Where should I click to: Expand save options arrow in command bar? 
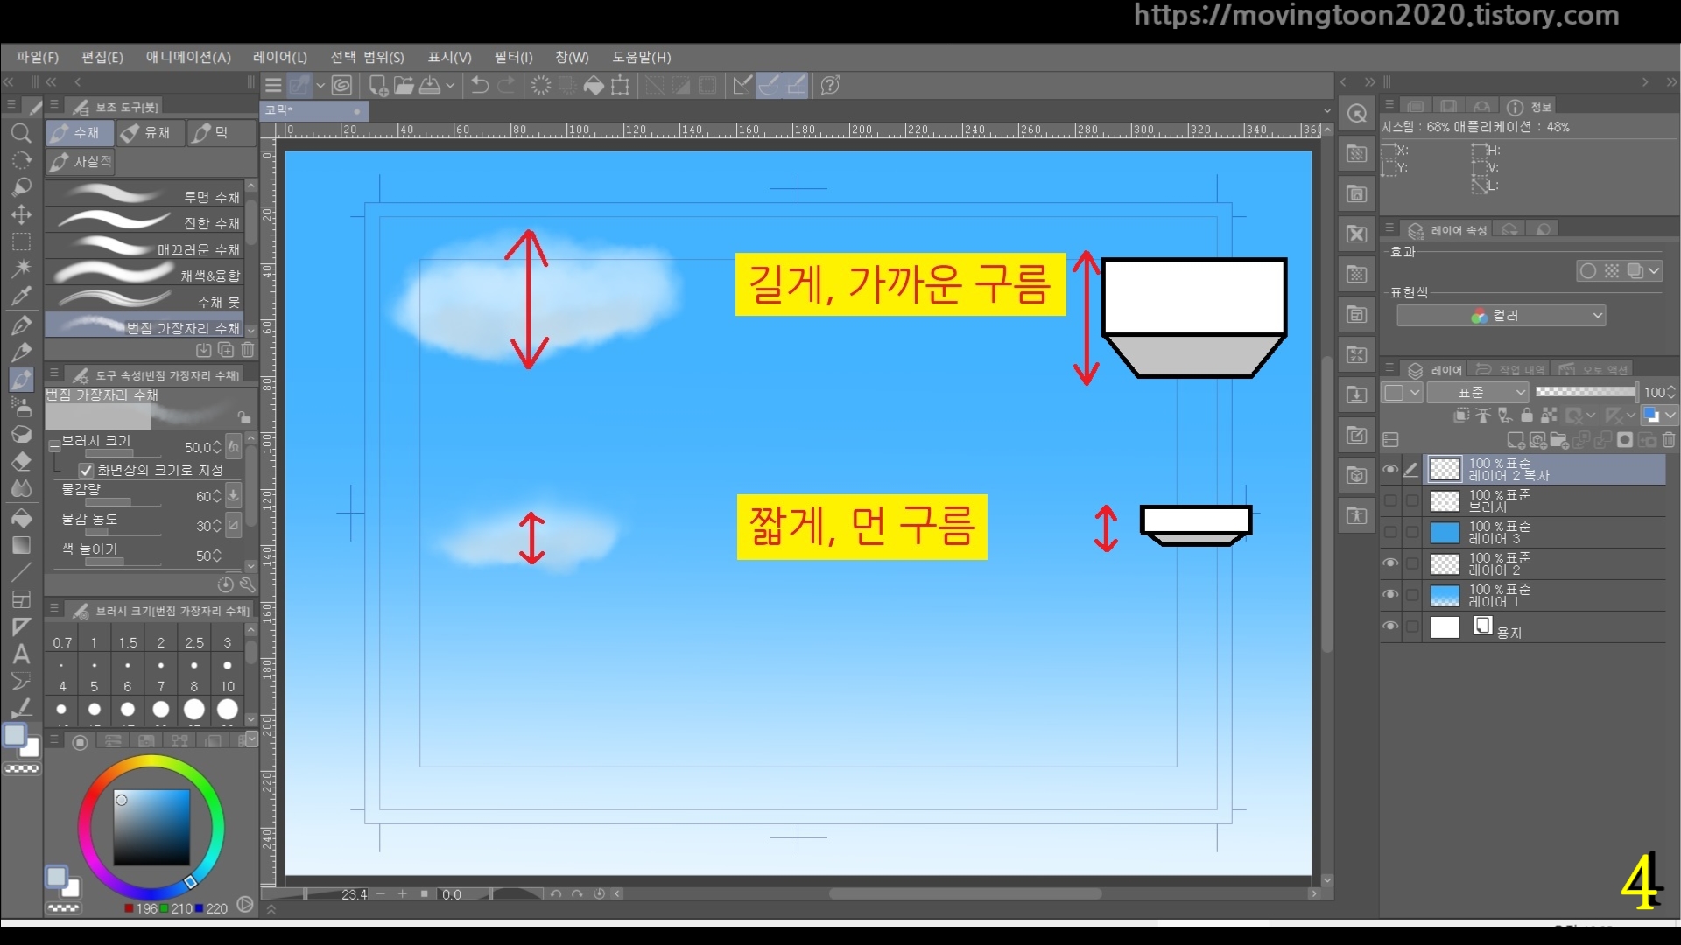(450, 86)
